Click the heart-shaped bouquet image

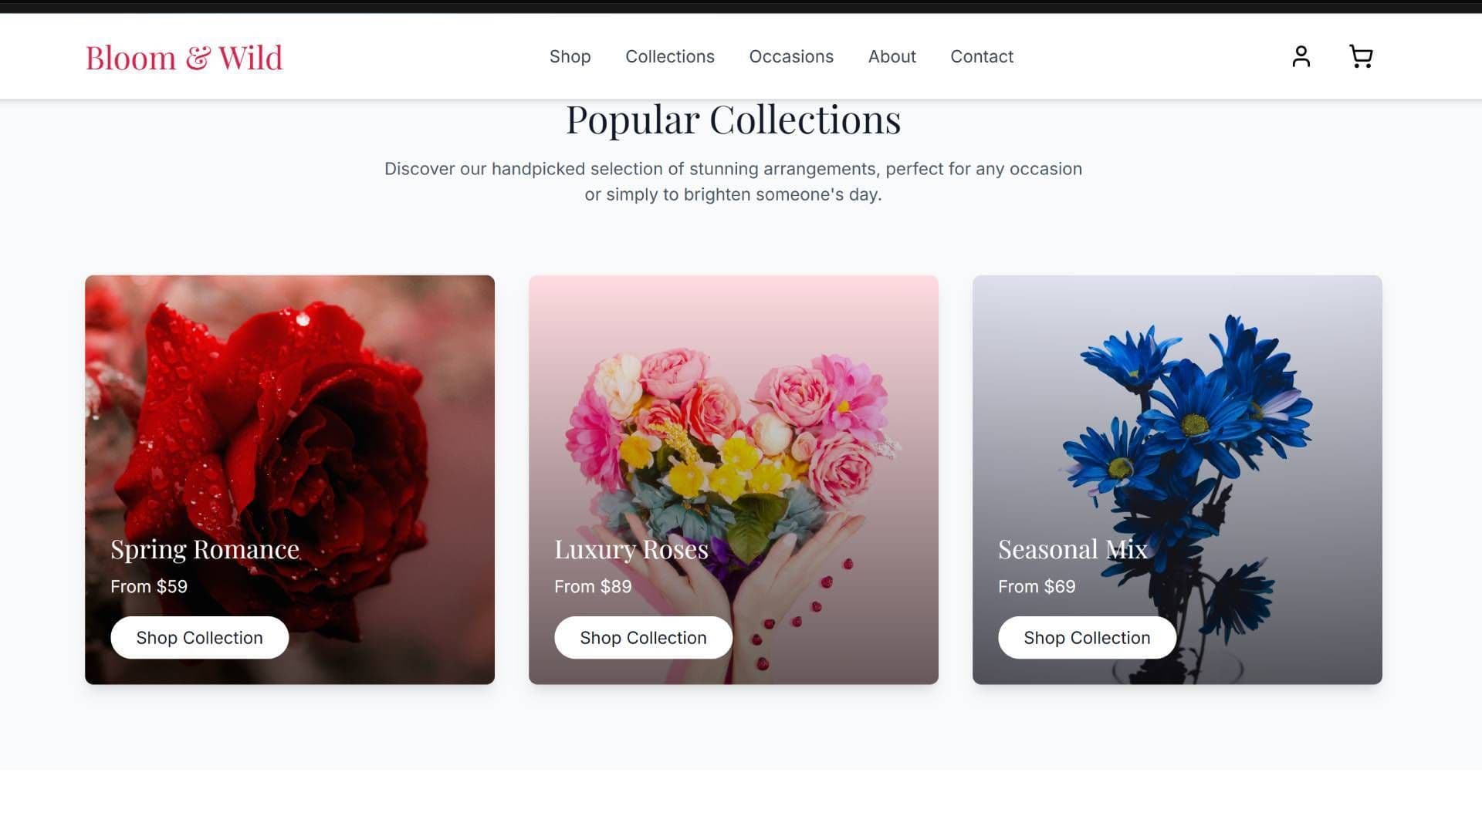[x=733, y=432]
